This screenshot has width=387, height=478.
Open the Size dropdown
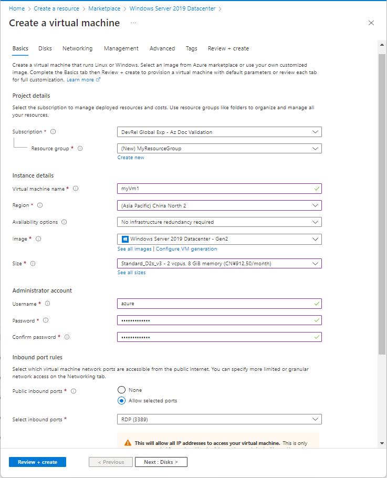pyautogui.click(x=219, y=263)
